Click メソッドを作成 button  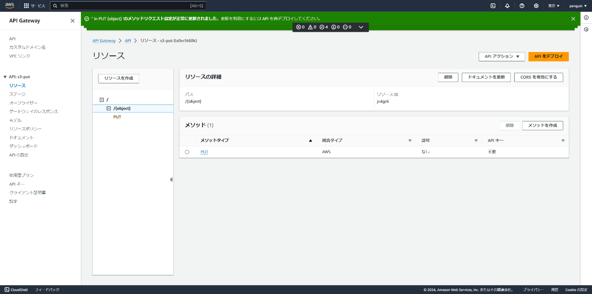pyautogui.click(x=543, y=126)
